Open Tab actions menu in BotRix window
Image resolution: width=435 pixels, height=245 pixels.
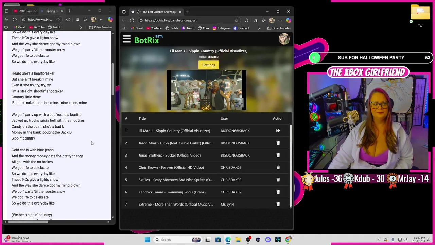124,12
